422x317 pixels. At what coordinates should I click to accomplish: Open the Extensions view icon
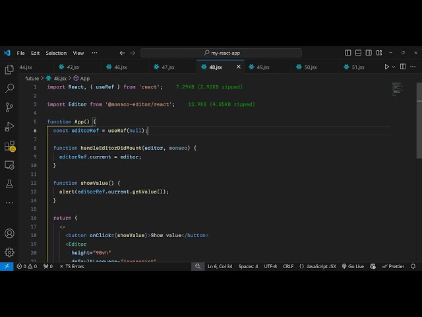(x=9, y=145)
